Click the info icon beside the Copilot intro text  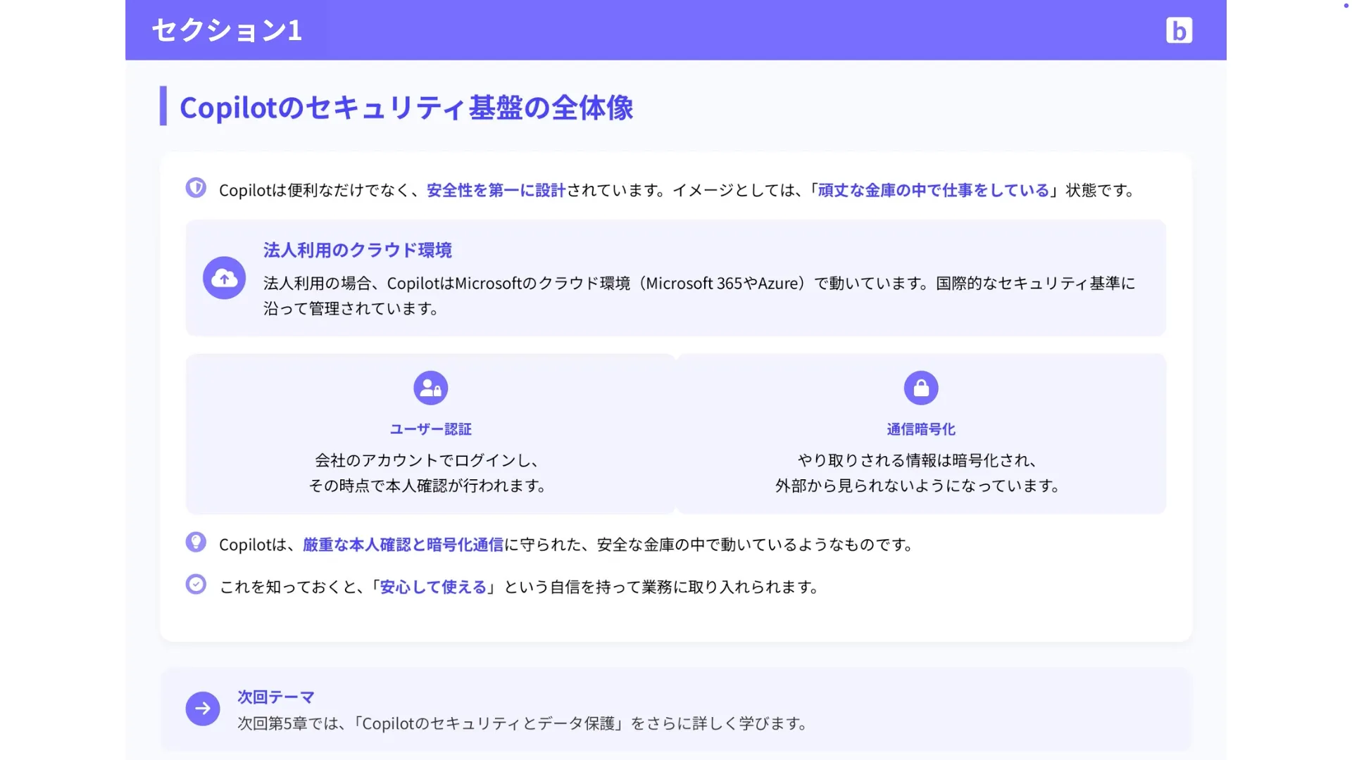click(x=196, y=188)
